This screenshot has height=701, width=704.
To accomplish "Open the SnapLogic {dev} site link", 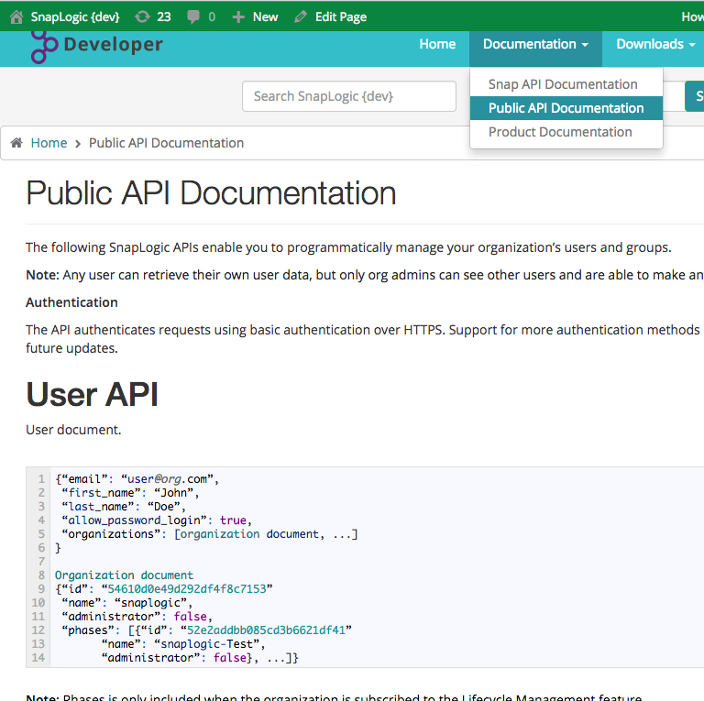I will (75, 17).
